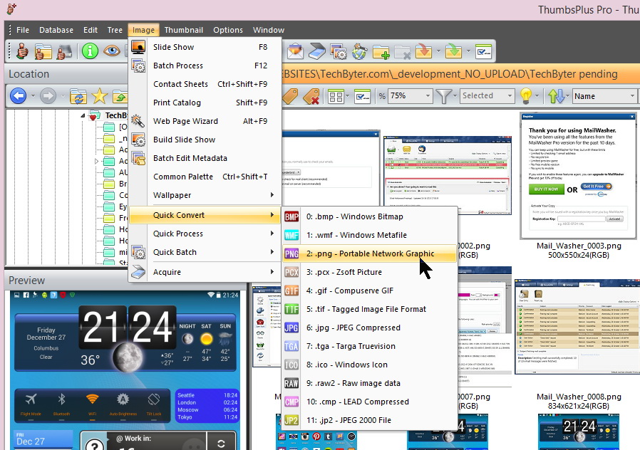Open the Window menu
This screenshot has width=640, height=450.
(x=269, y=30)
